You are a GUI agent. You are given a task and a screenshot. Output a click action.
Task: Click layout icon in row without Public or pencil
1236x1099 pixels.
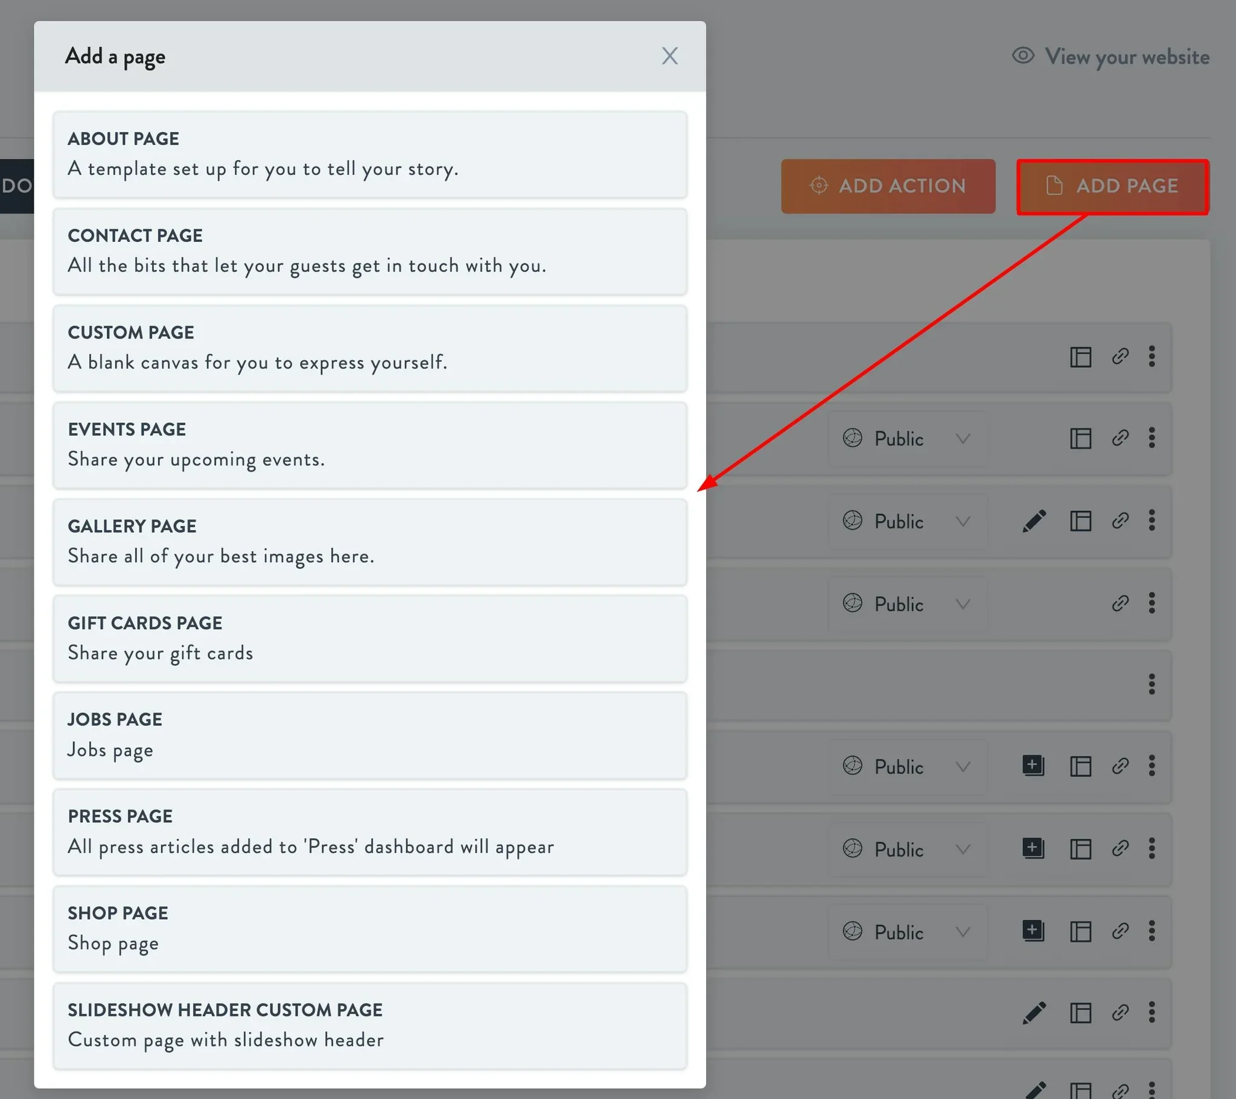point(1080,356)
